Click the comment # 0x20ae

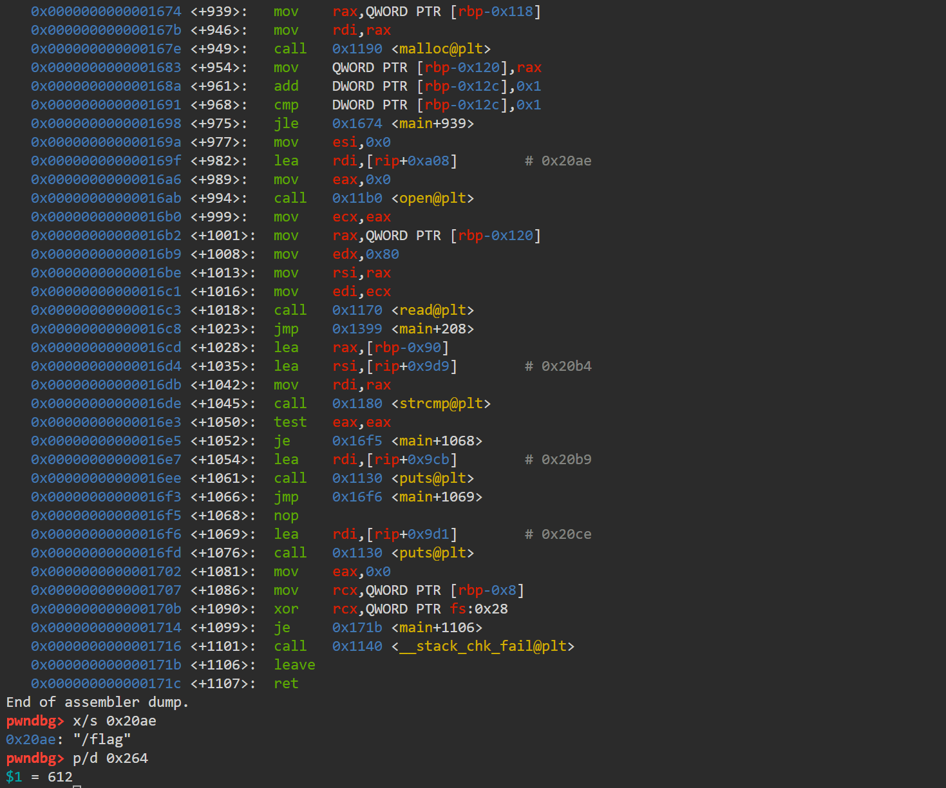(x=558, y=161)
